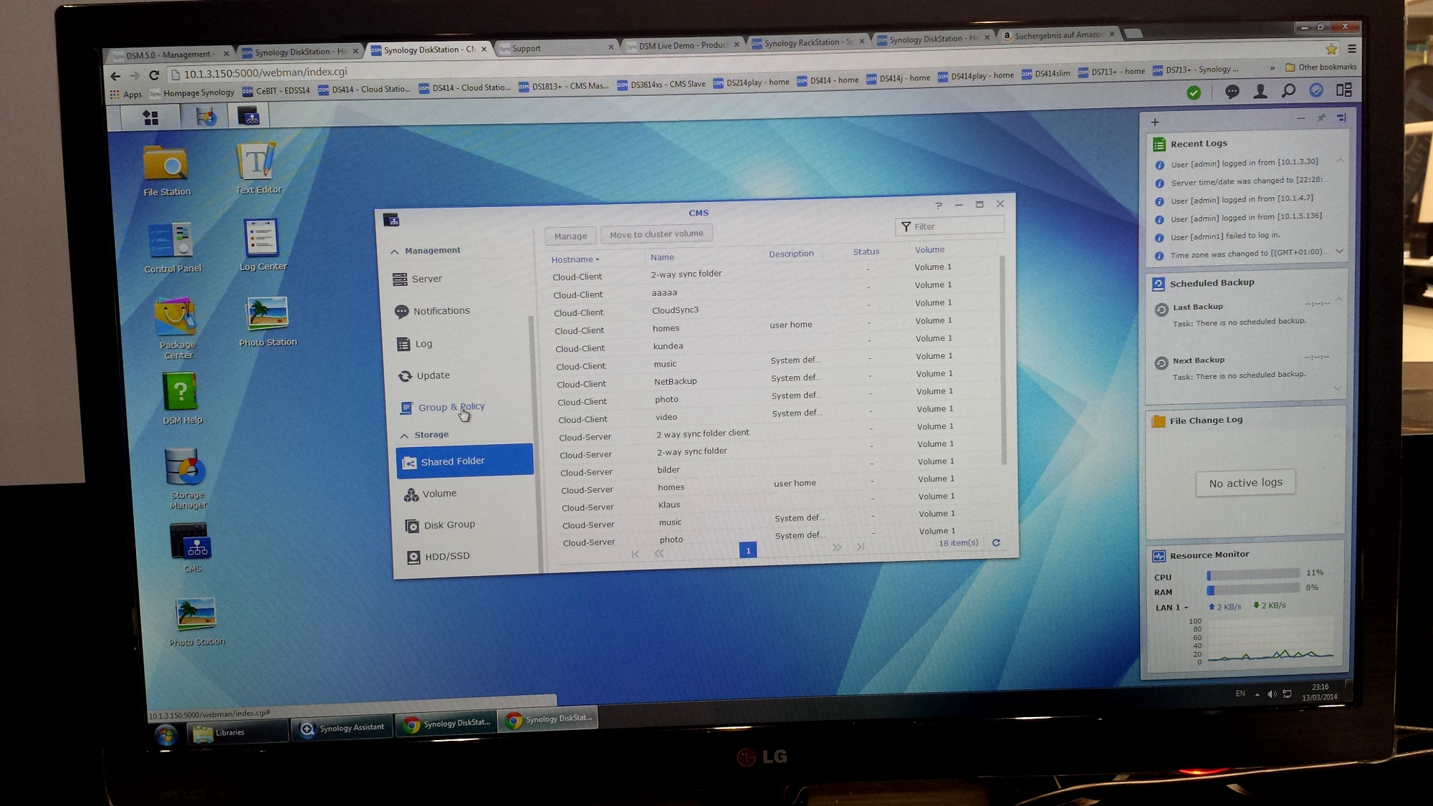Switch to the Synology RackStation browser tab
1433x806 pixels.
(x=808, y=42)
